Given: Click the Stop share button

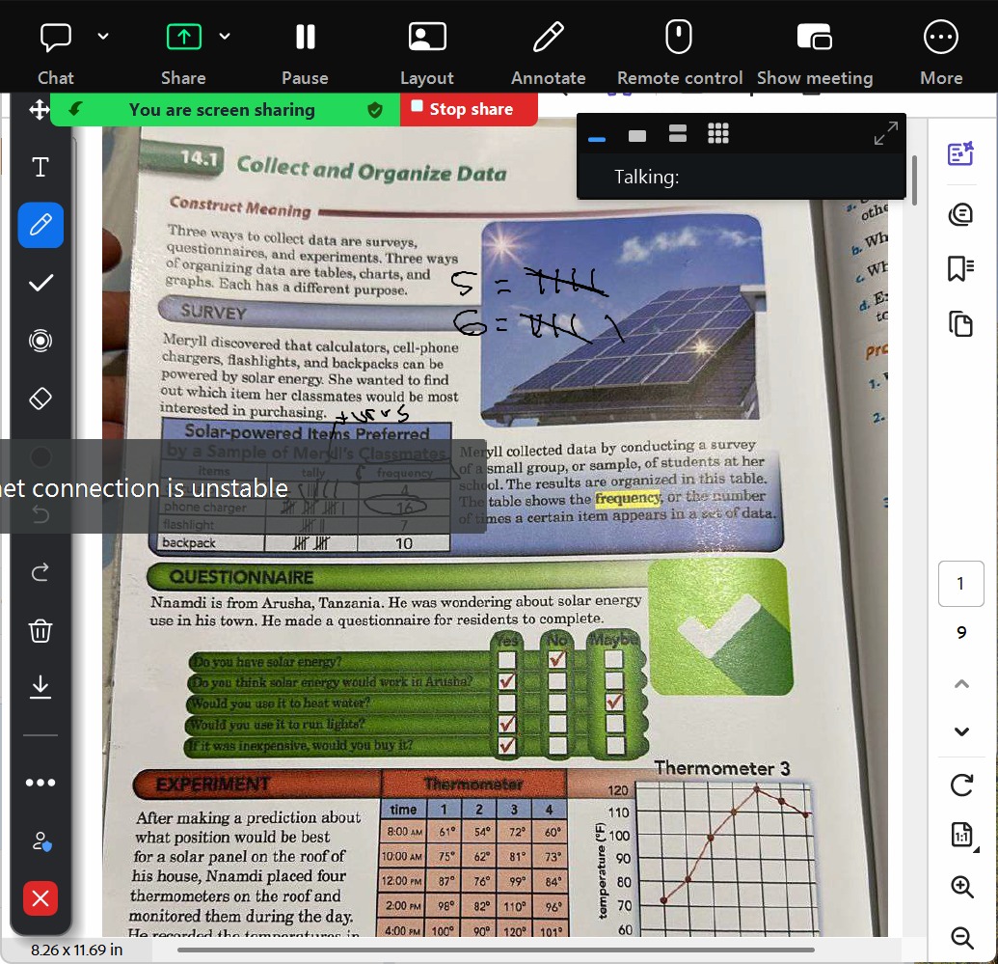Looking at the screenshot, I should click(469, 109).
